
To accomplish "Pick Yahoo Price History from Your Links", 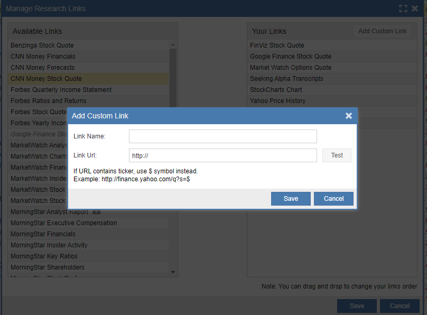I will [x=277, y=101].
